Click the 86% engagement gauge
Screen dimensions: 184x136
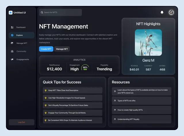85,68
